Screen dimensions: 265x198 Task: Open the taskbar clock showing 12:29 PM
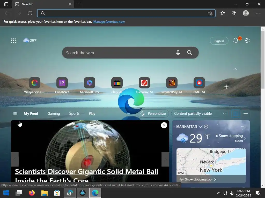click(x=244, y=193)
